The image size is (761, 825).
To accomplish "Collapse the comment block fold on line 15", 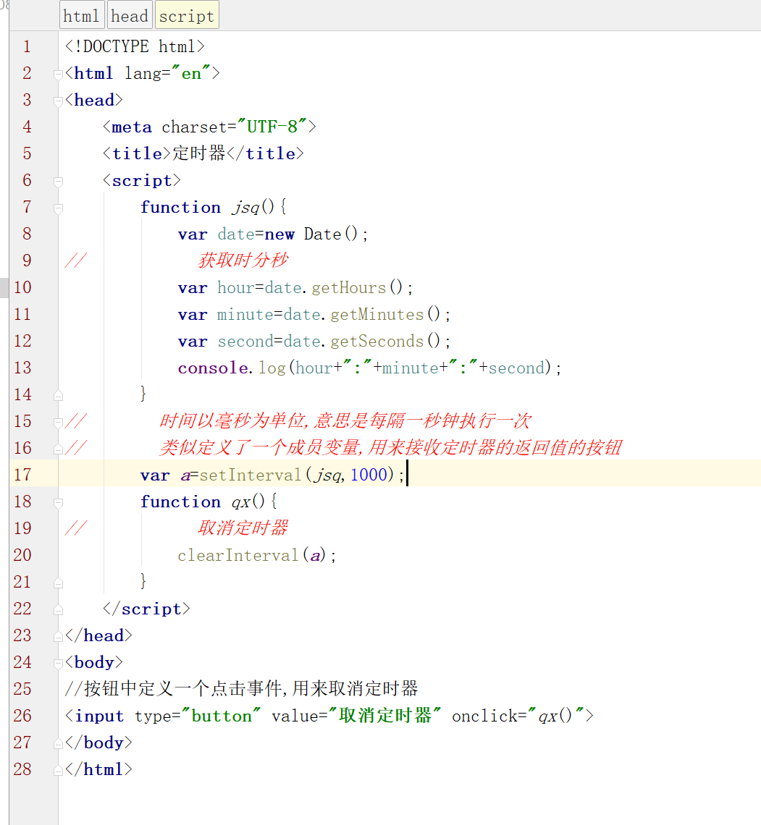I will [59, 423].
